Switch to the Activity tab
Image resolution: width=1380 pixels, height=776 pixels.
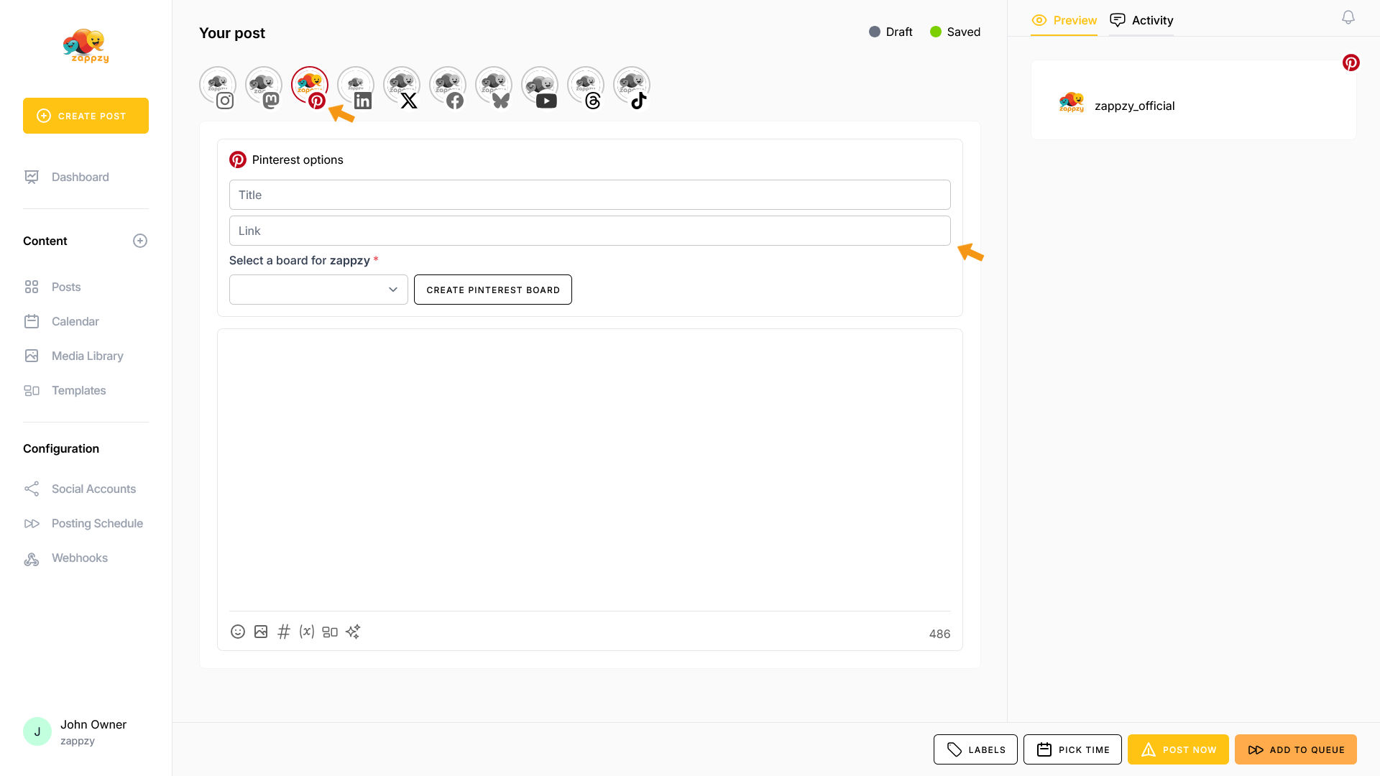(x=1141, y=20)
